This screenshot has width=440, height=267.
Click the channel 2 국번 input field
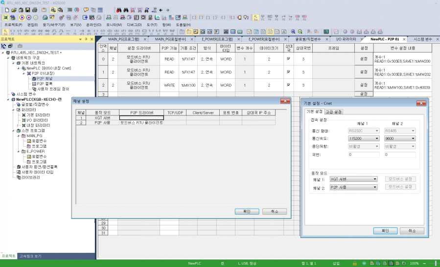point(400,155)
